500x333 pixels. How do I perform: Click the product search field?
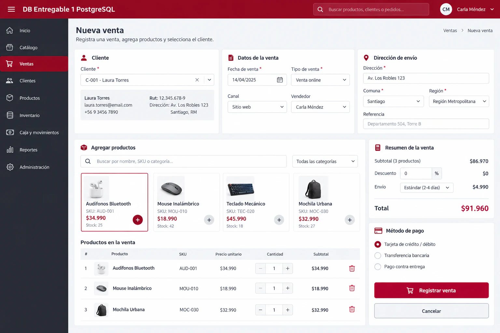[x=184, y=161]
